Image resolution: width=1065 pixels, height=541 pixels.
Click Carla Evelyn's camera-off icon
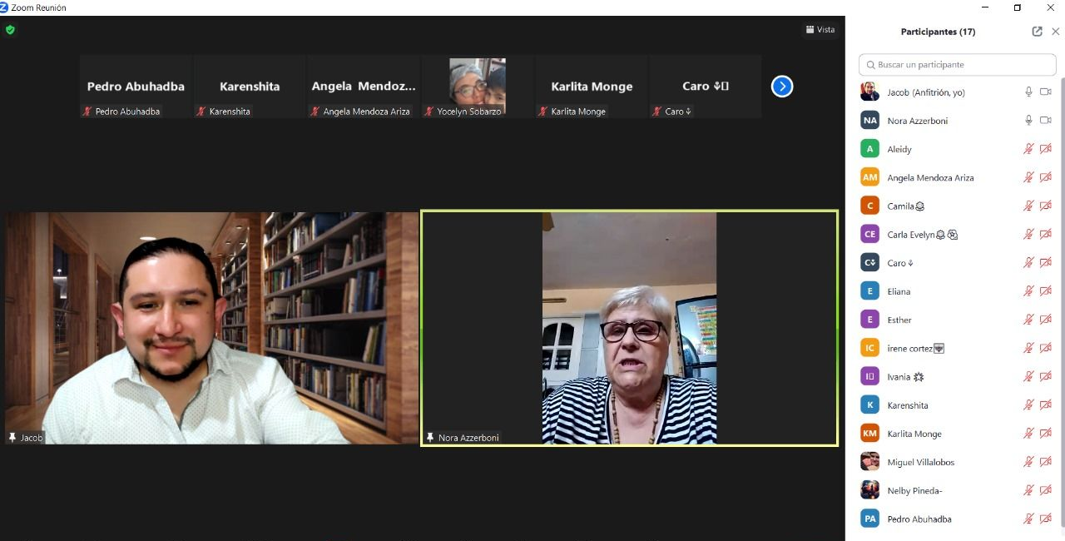[1046, 235]
